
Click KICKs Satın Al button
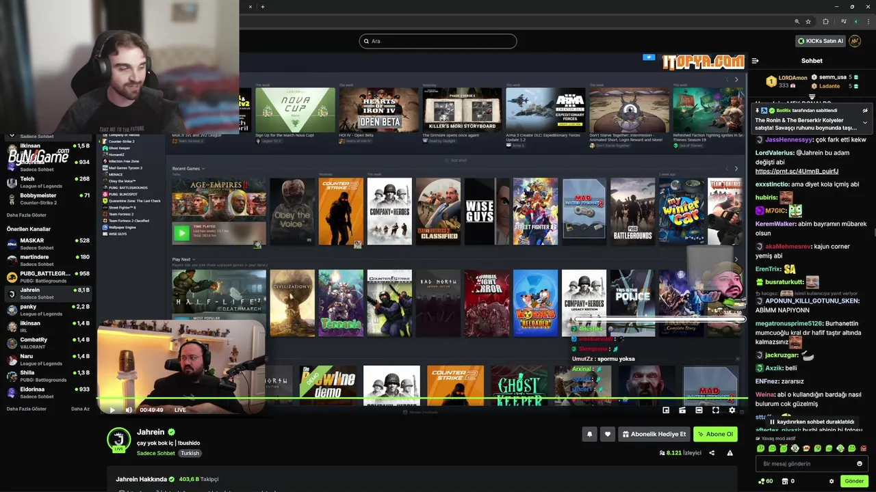click(820, 41)
